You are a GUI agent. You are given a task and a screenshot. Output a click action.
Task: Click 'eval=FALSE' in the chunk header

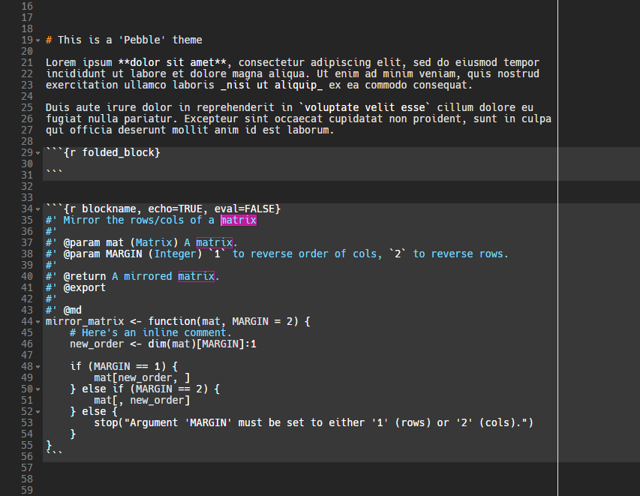245,209
